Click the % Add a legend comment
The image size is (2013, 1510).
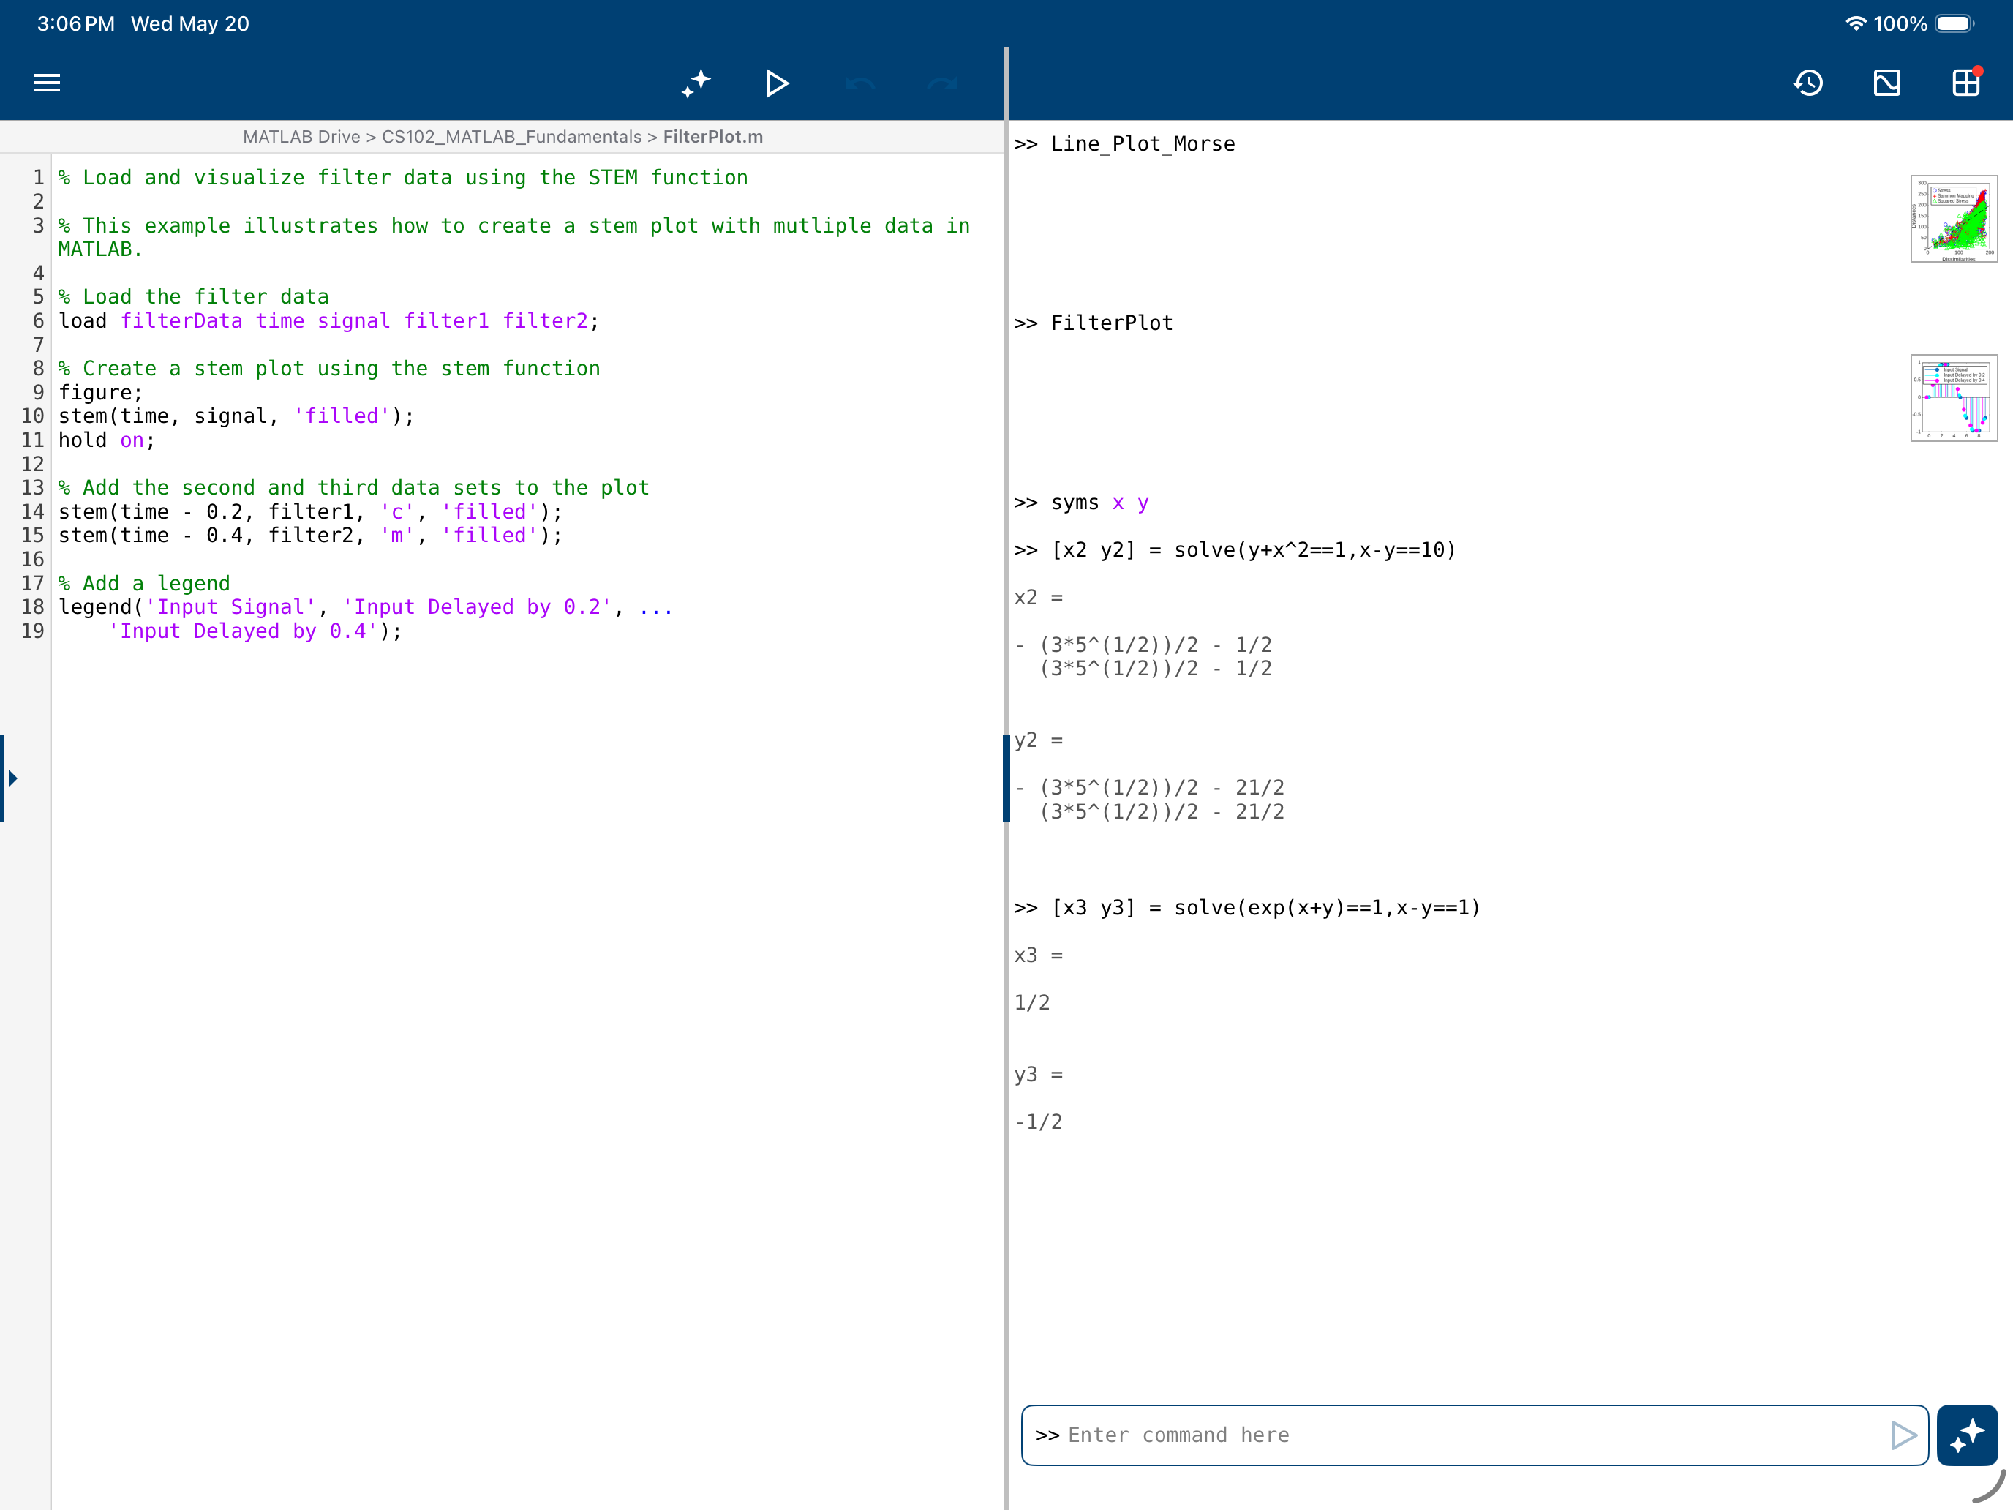(x=144, y=583)
